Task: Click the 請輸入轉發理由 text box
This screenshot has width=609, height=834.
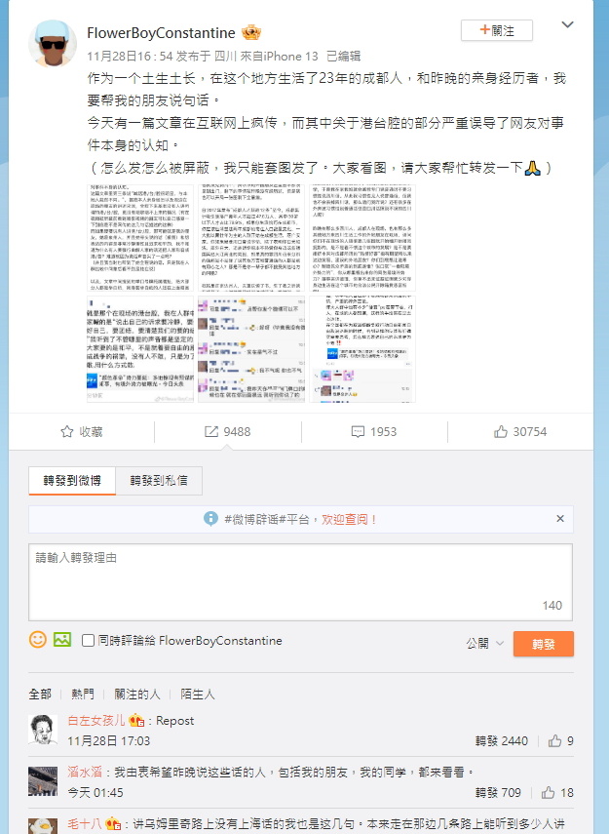Action: click(x=300, y=582)
